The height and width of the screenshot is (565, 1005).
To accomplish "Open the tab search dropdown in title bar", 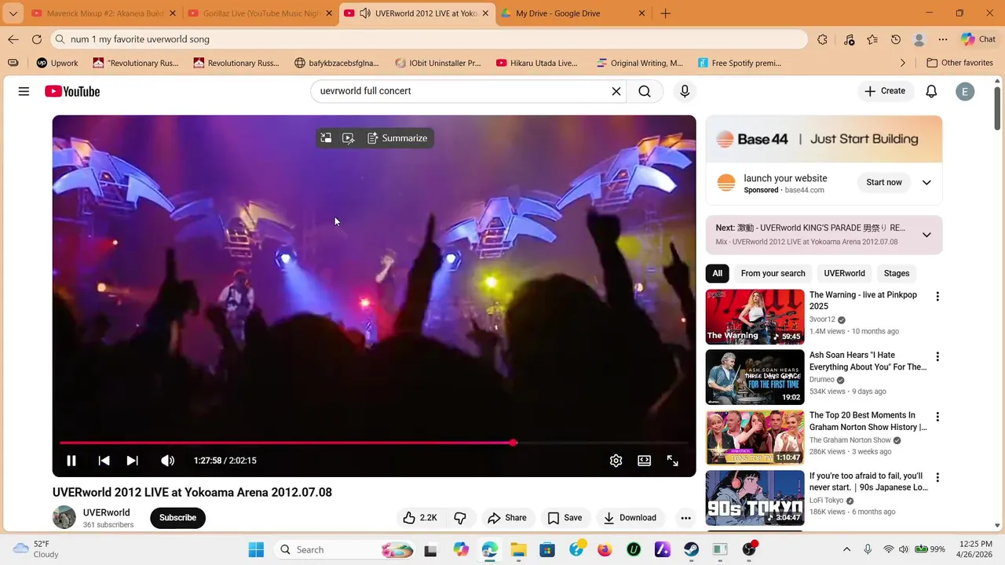I will pyautogui.click(x=13, y=13).
